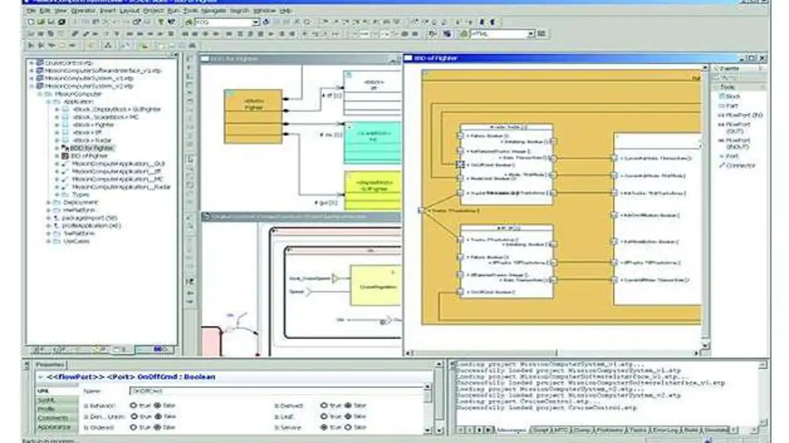Set Is Behavior to false
This screenshot has width=789, height=443.
157,405
